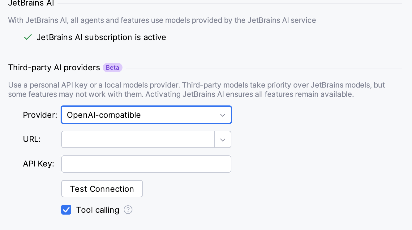
Task: Focus the URL text field
Action: pos(138,140)
